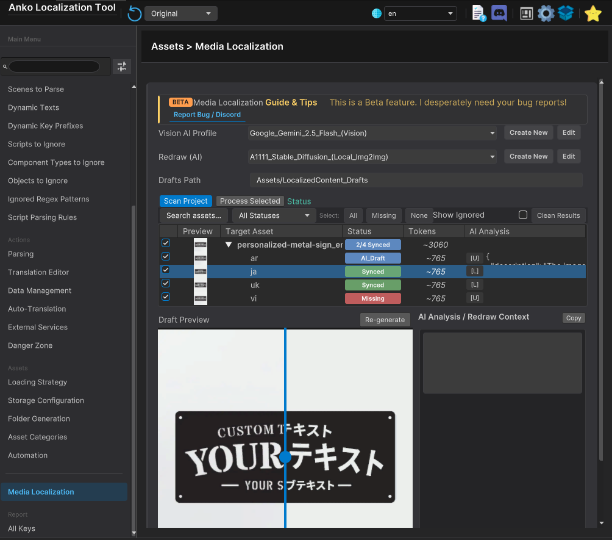
Task: Click the Search assets field
Action: click(x=194, y=215)
